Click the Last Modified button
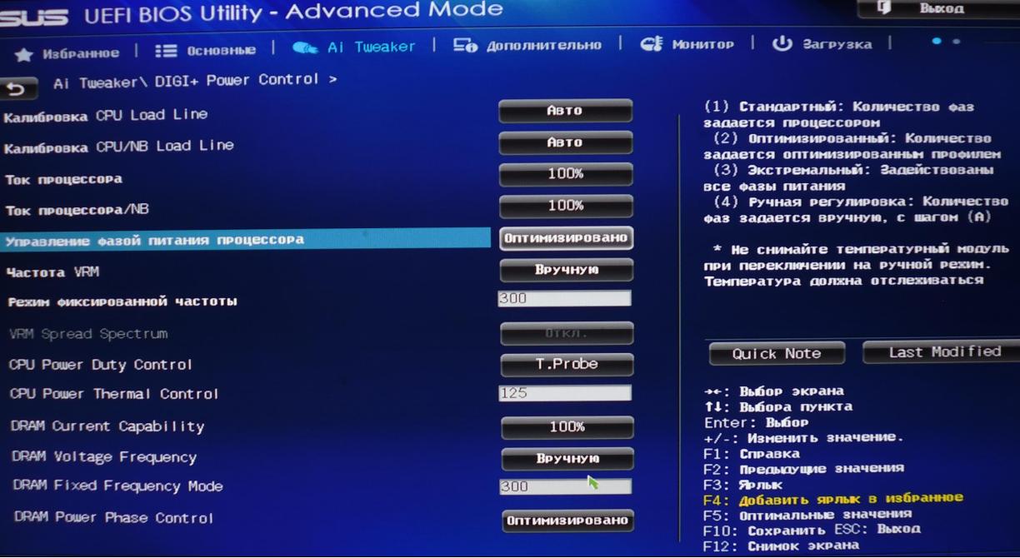Screen dimensions: 1020x558 [x=941, y=352]
